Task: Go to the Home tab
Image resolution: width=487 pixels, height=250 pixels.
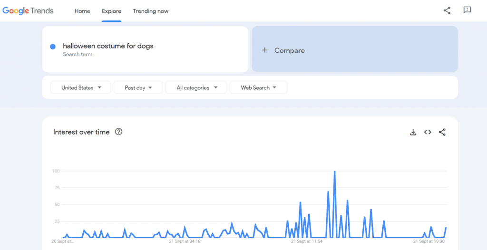Action: 82,11
